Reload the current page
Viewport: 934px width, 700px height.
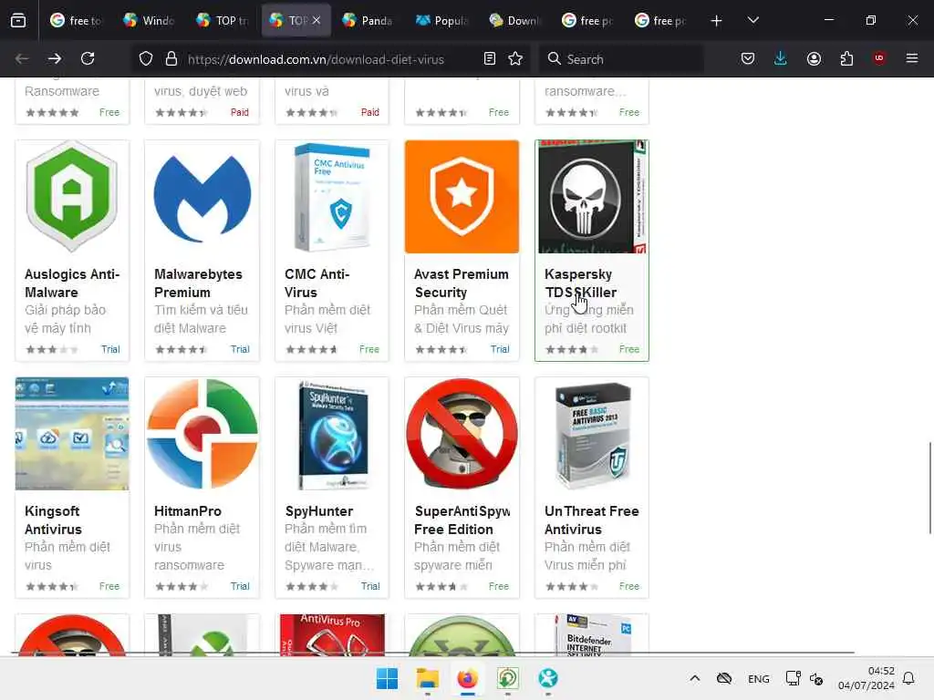click(x=88, y=58)
